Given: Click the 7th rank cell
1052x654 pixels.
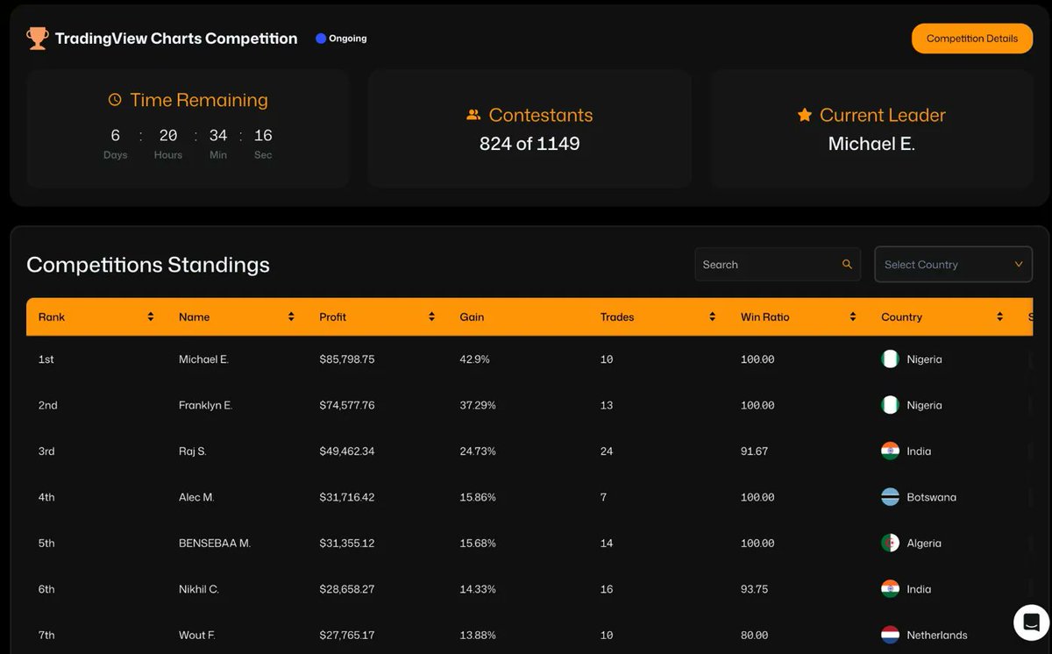Looking at the screenshot, I should pyautogui.click(x=46, y=636).
